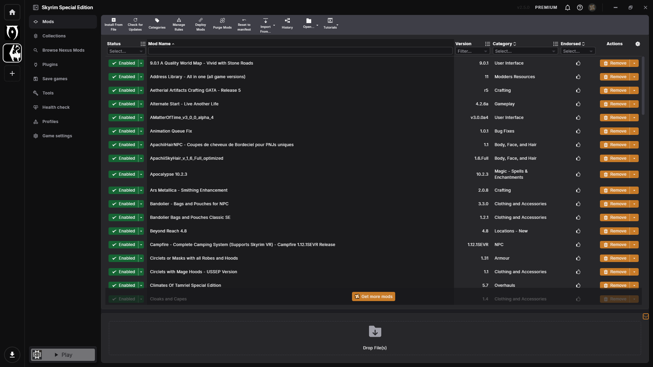Toggle Enabled for ApachiiSkyHair Full optimized
The height and width of the screenshot is (367, 653).
(123, 158)
